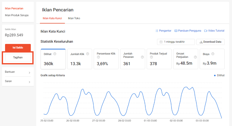Image resolution: width=232 pixels, height=126 pixels.
Task: Click the help icon beside Jumlah Klik
Action: (88, 54)
